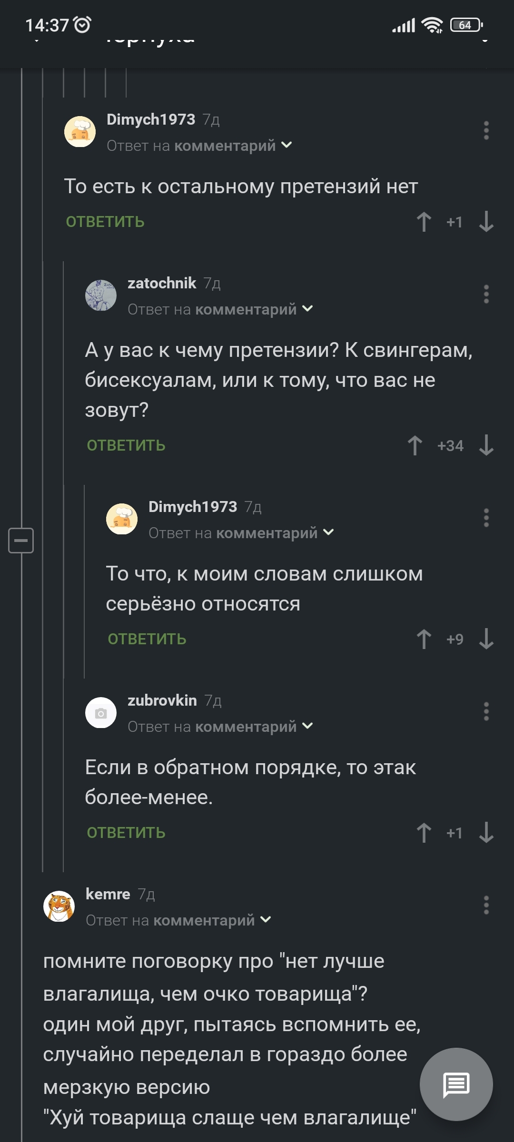This screenshot has width=514, height=1142.
Task: Upvote Dimych1973's +9 rated comment
Action: click(x=424, y=639)
